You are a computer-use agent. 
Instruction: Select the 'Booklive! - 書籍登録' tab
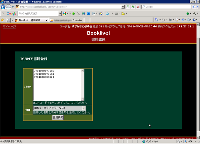[x=30, y=20]
